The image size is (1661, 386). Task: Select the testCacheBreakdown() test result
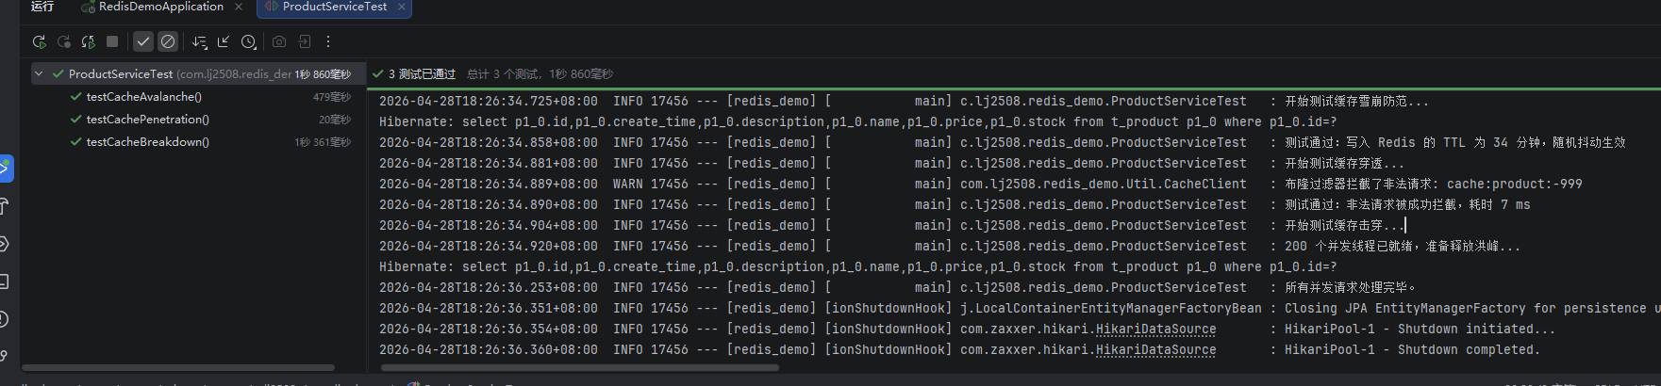[147, 142]
